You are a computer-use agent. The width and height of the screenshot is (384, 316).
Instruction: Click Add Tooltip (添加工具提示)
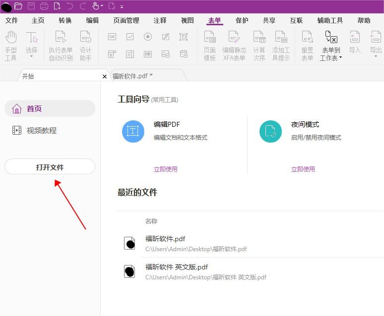click(x=281, y=46)
